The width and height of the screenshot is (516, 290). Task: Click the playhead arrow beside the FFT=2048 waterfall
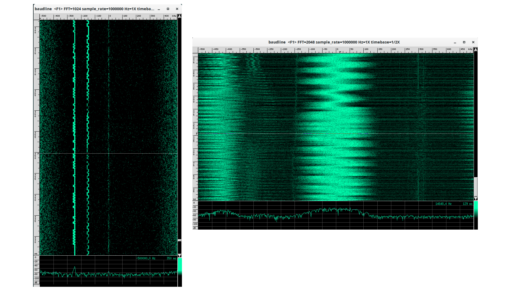click(x=196, y=133)
